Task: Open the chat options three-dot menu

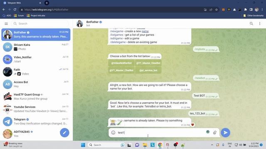Action: click(259, 24)
